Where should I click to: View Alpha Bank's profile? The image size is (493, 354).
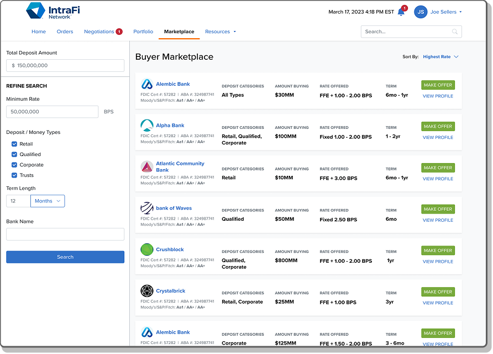[438, 137]
